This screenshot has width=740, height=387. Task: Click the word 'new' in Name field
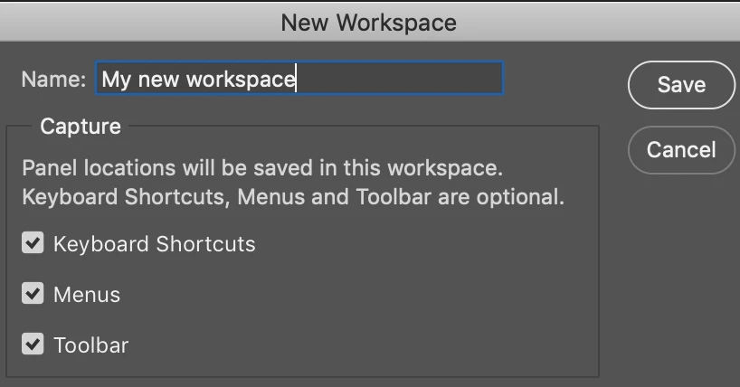click(x=158, y=80)
